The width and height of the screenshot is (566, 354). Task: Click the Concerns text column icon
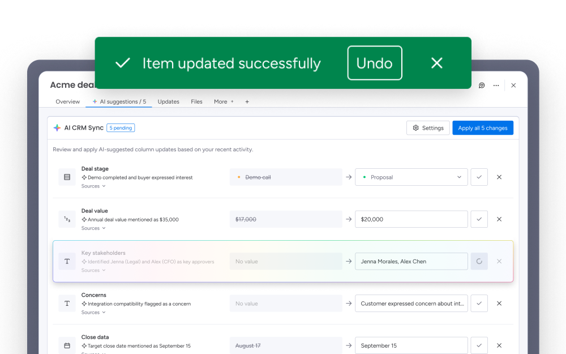click(67, 304)
